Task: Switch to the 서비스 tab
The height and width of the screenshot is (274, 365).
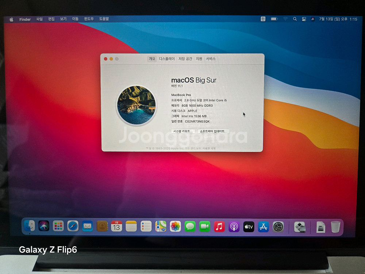Action: (211, 59)
